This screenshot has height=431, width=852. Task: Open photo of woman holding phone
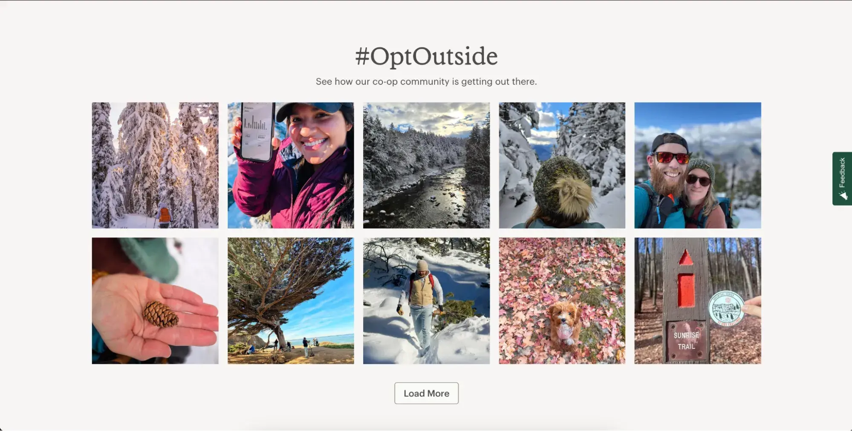291,165
